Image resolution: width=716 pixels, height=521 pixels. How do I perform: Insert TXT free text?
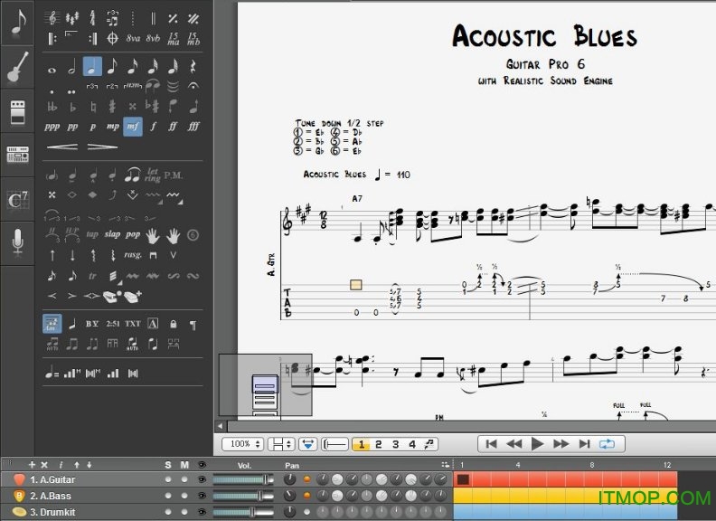tap(133, 324)
